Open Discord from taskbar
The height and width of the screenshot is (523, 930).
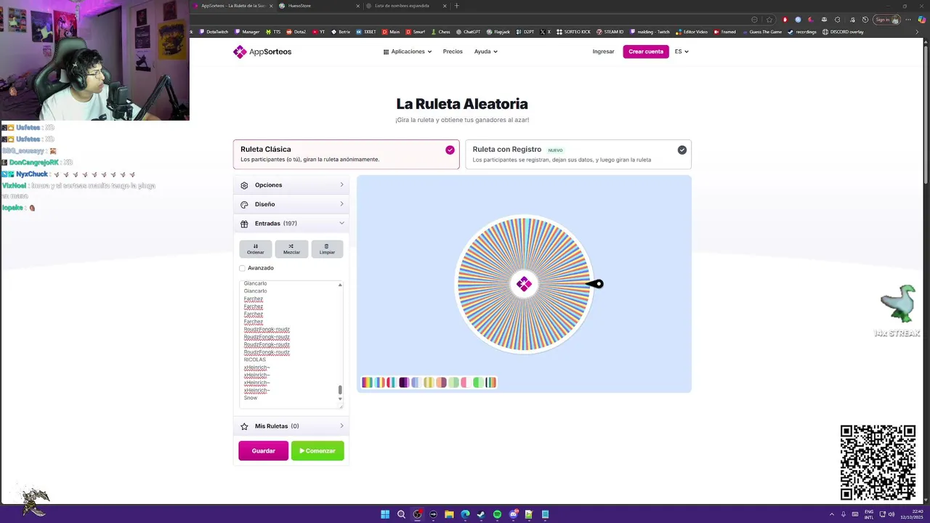513,514
